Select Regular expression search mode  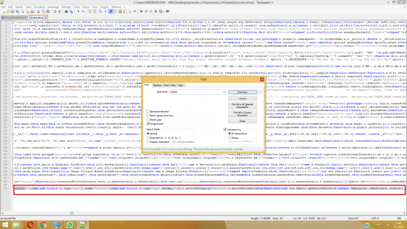tap(148, 141)
